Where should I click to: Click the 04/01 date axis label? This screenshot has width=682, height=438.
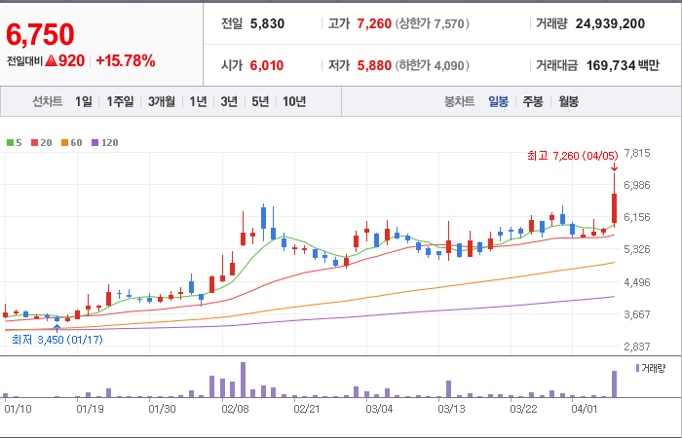pyautogui.click(x=585, y=409)
